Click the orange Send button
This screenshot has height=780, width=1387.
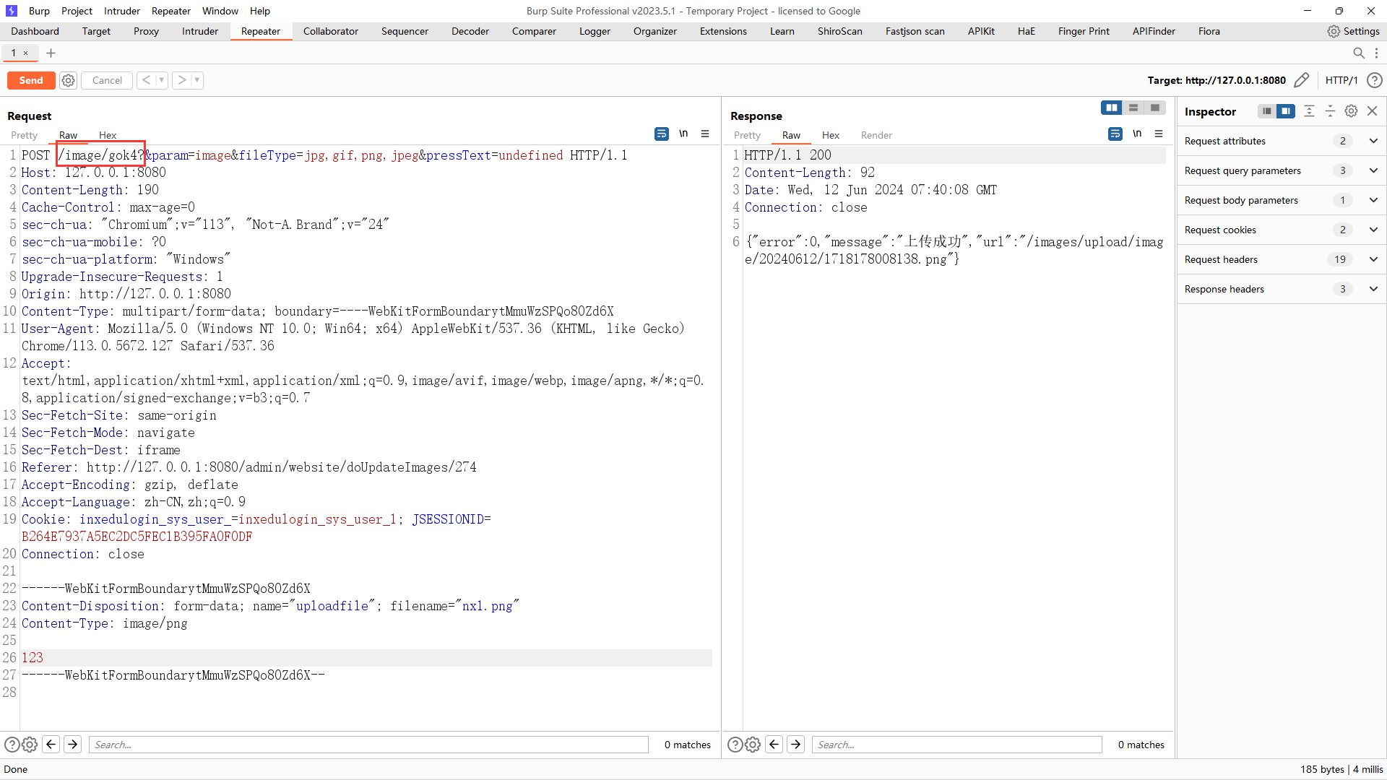[x=31, y=80]
